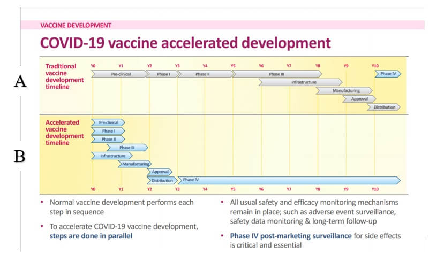Select the accelerated timeline Phase III bar
This screenshot has height=262, width=429.
[x=127, y=147]
